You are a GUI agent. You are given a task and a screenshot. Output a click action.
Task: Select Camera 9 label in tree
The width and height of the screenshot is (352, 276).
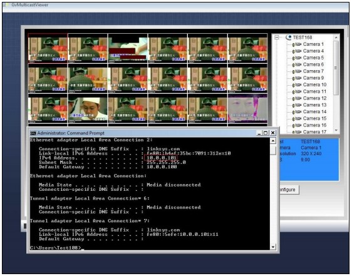point(313,78)
